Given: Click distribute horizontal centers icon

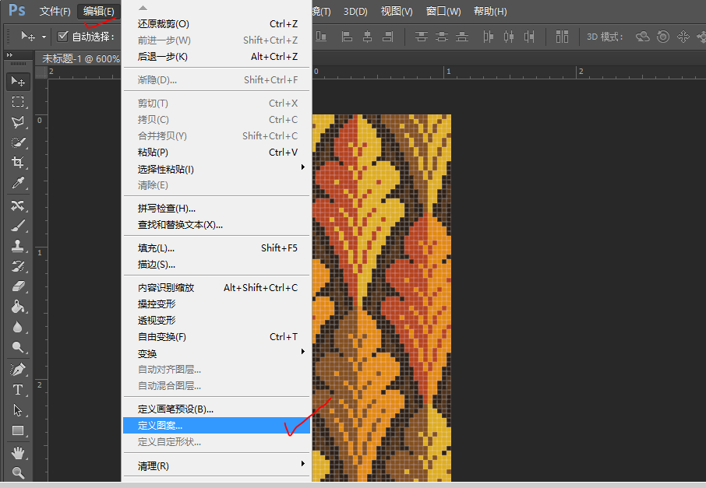Looking at the screenshot, I should click(x=509, y=37).
